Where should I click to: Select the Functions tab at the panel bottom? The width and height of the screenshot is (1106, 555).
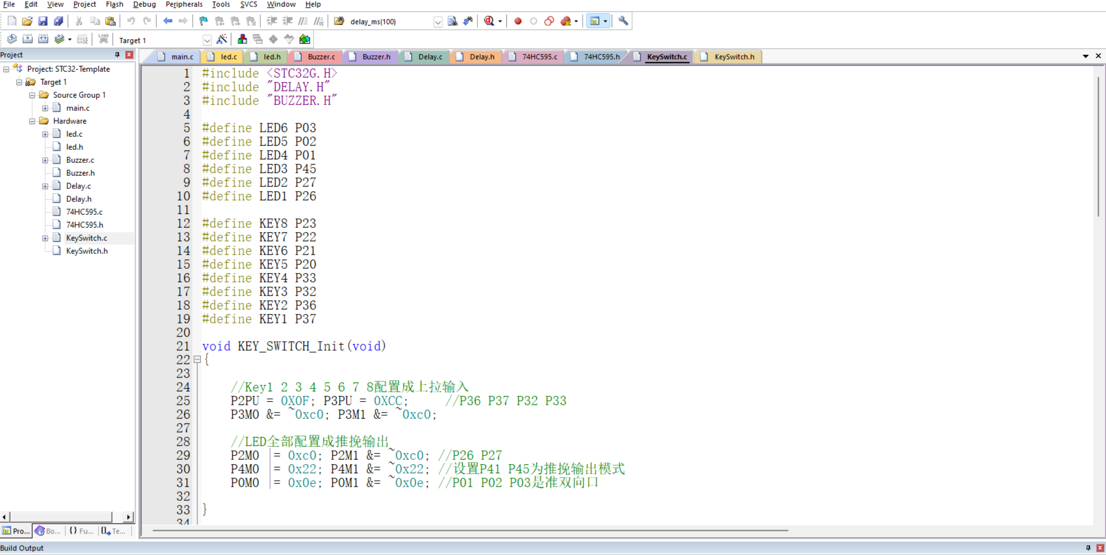click(81, 531)
